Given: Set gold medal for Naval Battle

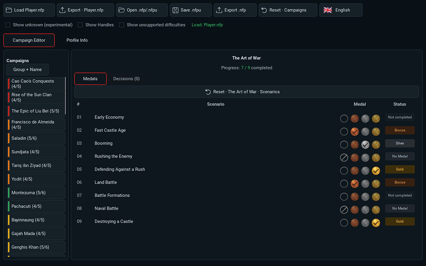Looking at the screenshot, I should point(376,210).
